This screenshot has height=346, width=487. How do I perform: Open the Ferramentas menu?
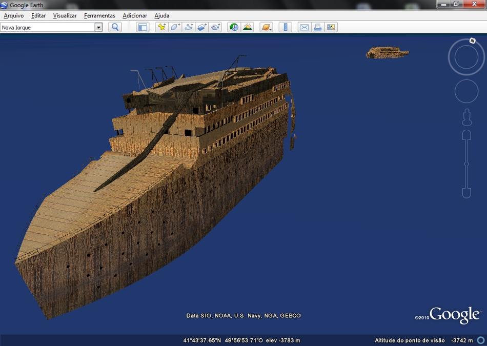99,15
